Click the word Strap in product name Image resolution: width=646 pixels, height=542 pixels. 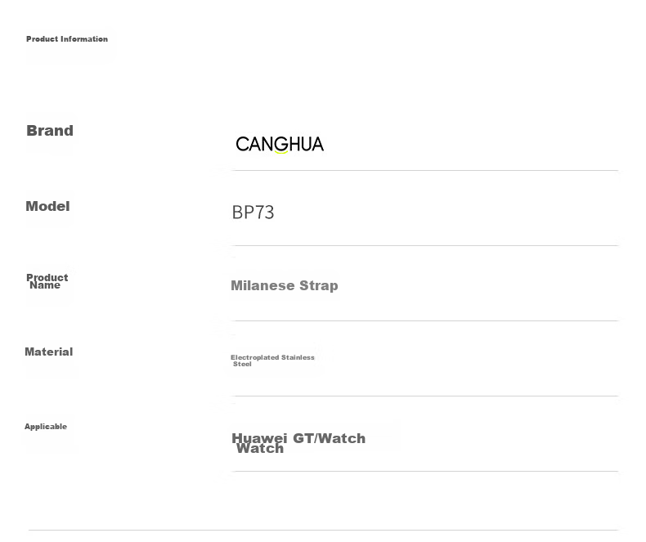click(x=318, y=285)
